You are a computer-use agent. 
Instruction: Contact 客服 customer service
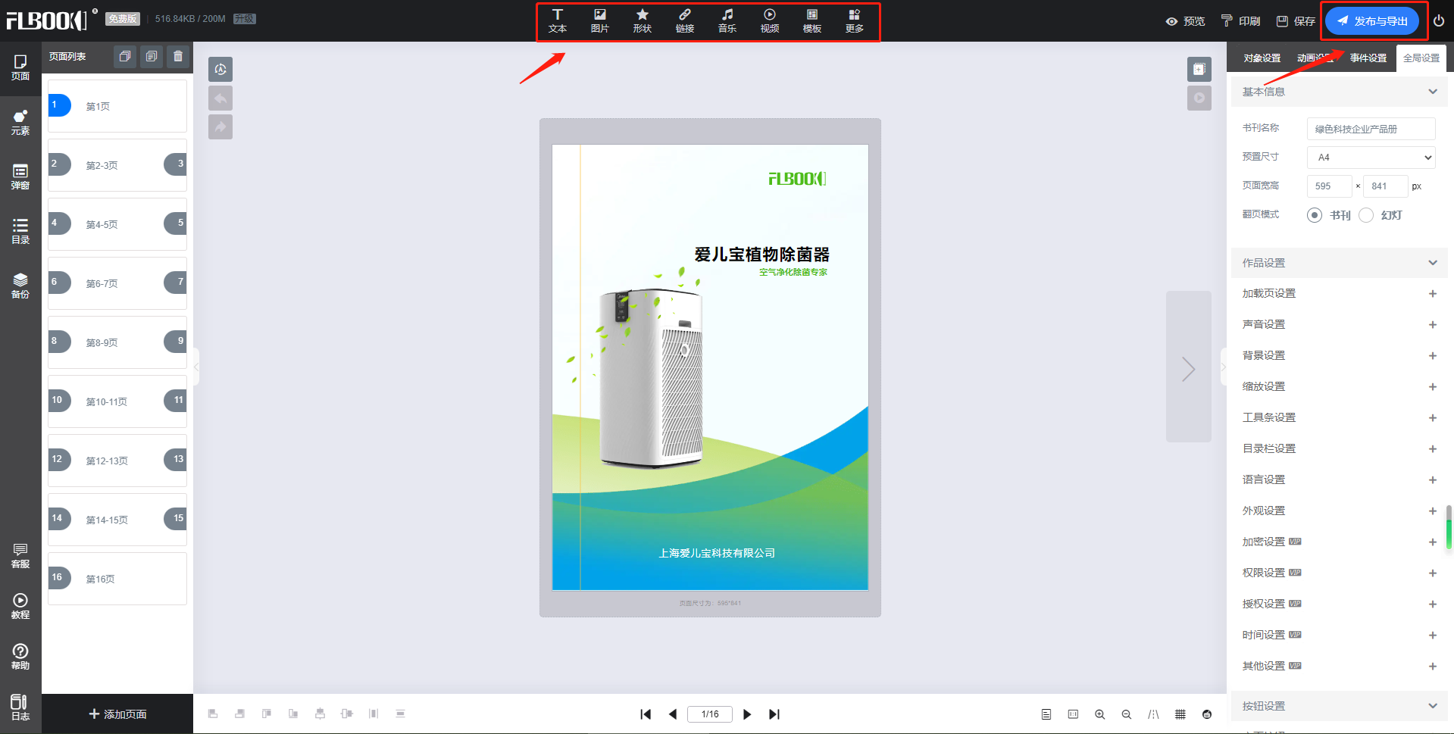point(20,556)
